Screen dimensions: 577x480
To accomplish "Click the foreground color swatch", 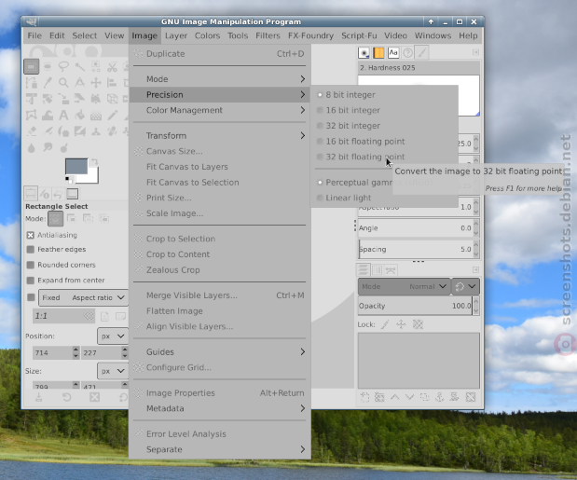I will [x=76, y=165].
